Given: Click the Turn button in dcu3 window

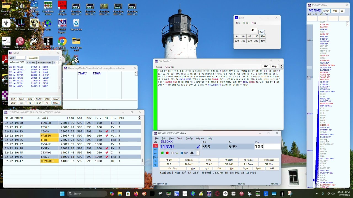Looking at the screenshot, I should [262, 32].
